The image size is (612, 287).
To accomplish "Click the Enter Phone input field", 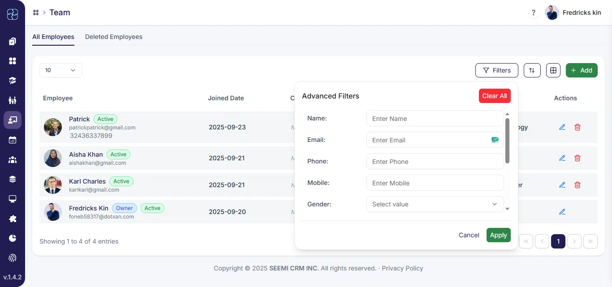I will click(435, 162).
